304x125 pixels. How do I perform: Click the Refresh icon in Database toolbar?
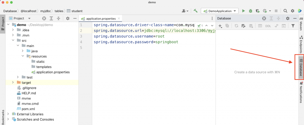[x=236, y=26]
